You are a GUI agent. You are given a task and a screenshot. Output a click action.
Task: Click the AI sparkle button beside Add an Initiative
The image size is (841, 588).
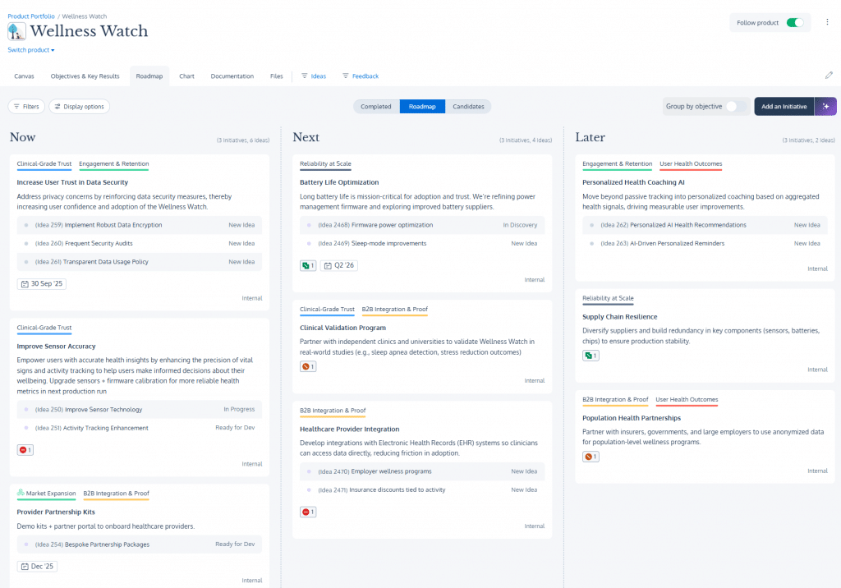[x=825, y=106]
